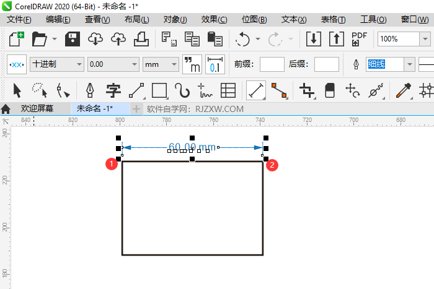Select the Line tool
The width and height of the screenshot is (434, 289).
(x=136, y=90)
